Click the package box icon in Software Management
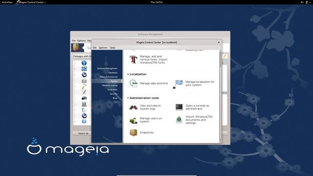Screen dimensions: 313x176 pos(76,48)
